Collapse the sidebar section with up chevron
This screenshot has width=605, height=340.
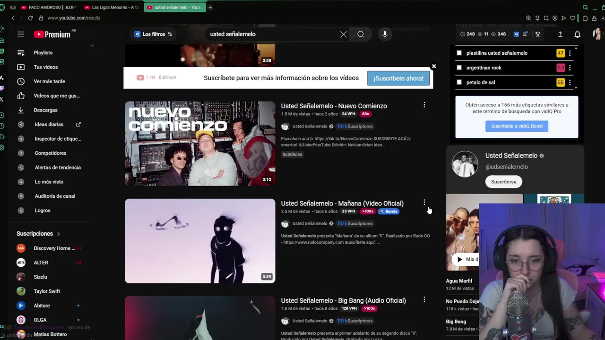click(x=92, y=46)
